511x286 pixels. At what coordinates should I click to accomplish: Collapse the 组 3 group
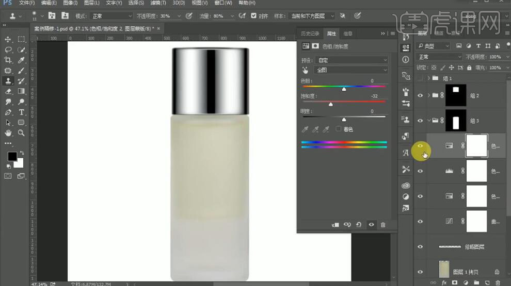pos(429,121)
